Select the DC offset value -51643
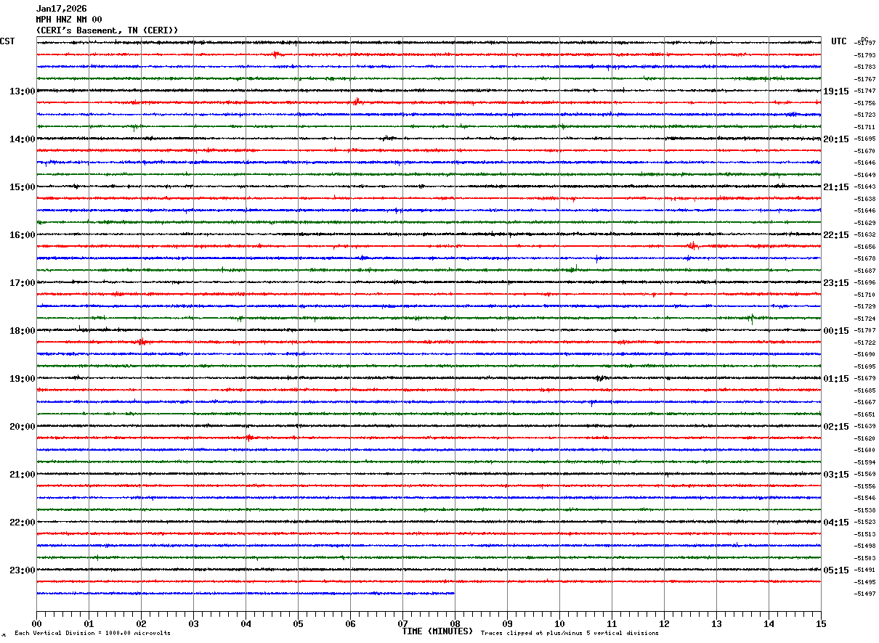 coord(865,187)
